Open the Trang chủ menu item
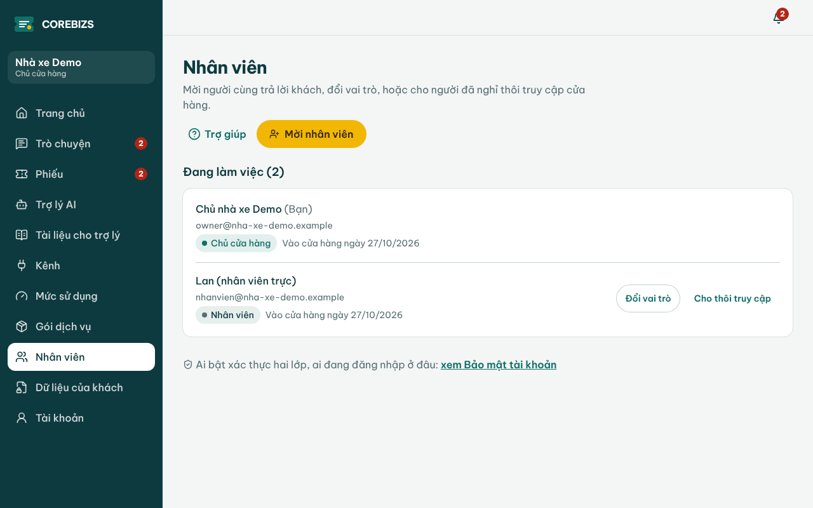The height and width of the screenshot is (508, 813). 81,113
